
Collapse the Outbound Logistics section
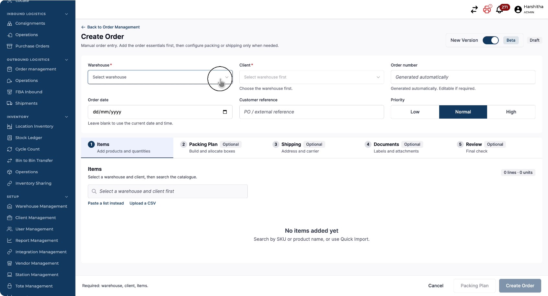(66, 60)
